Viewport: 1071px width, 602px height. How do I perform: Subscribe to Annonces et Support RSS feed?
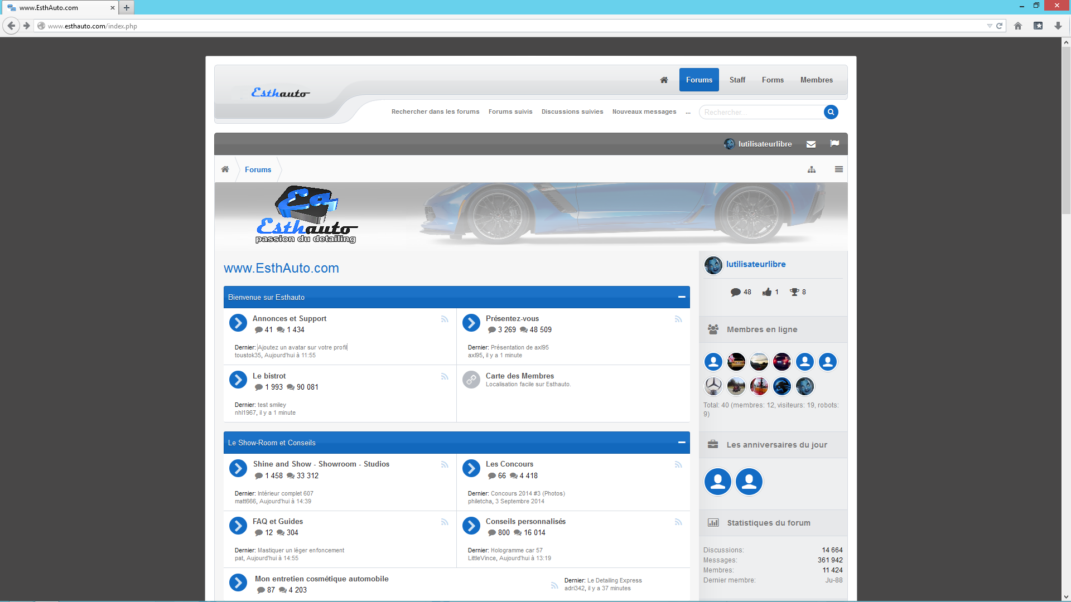445,319
